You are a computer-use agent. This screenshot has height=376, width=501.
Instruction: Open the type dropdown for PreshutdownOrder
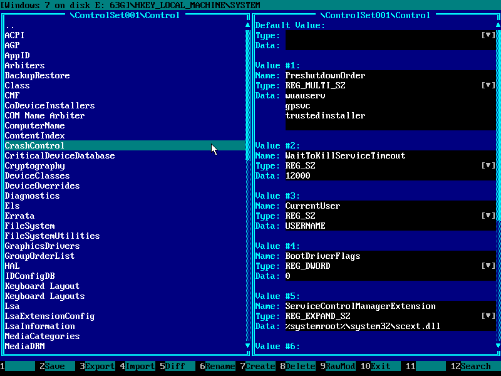click(488, 85)
